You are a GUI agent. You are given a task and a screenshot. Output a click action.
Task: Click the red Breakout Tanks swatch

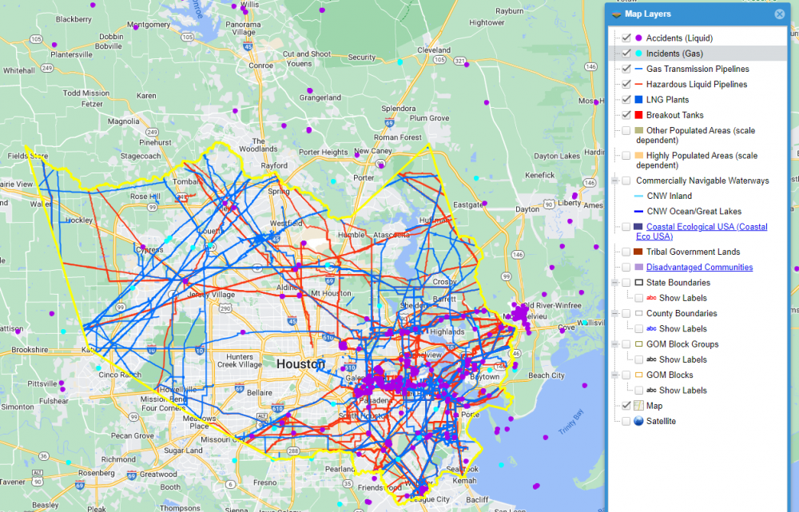[638, 115]
